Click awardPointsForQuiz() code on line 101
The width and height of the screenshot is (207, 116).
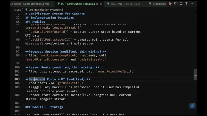[115, 71]
